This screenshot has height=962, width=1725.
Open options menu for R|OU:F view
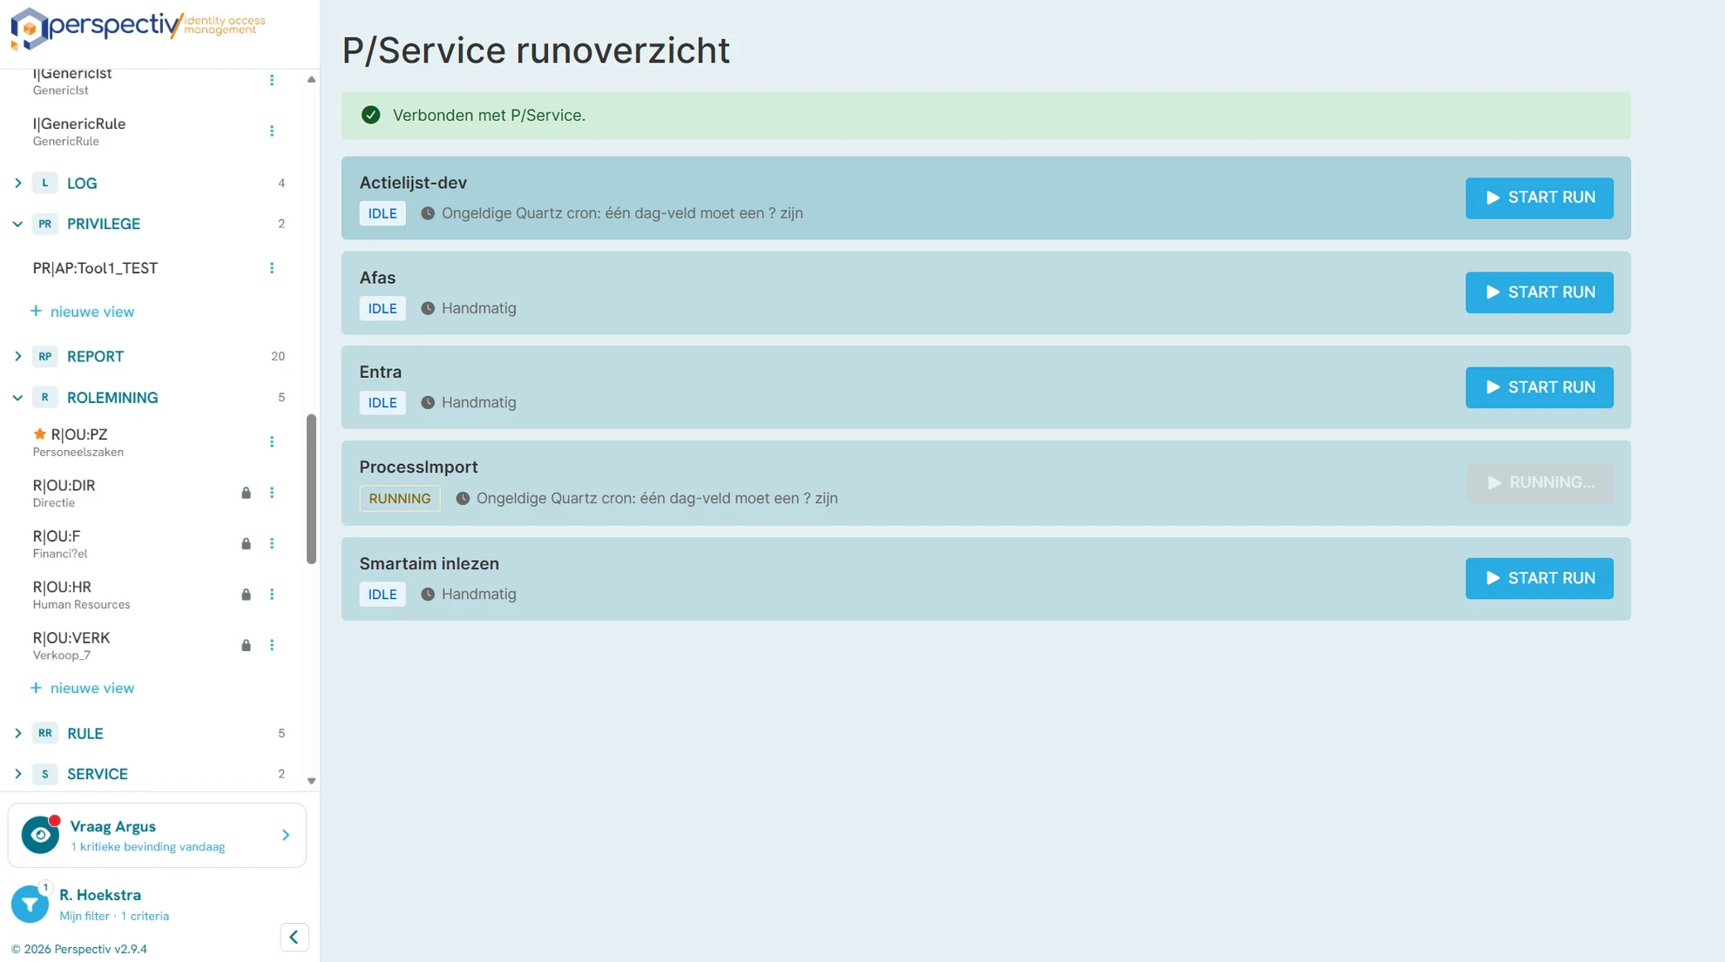pyautogui.click(x=272, y=544)
